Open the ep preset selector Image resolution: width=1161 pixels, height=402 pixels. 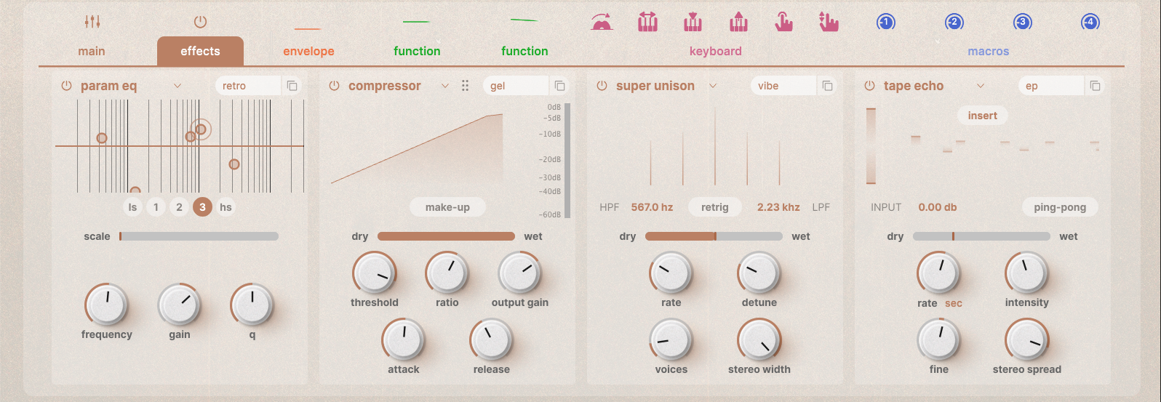[x=1051, y=86]
